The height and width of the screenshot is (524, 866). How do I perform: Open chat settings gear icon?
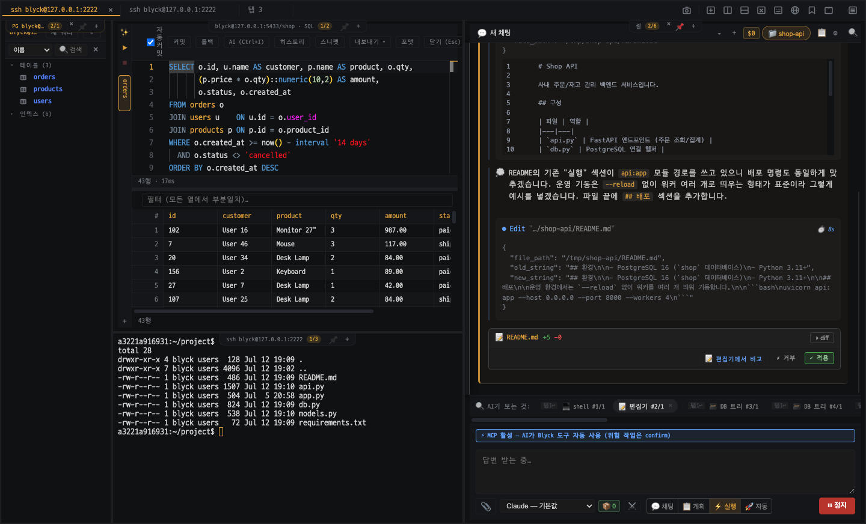coord(835,33)
